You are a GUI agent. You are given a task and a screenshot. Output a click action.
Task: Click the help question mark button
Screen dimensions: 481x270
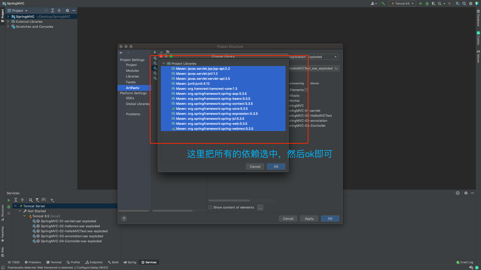(x=124, y=218)
